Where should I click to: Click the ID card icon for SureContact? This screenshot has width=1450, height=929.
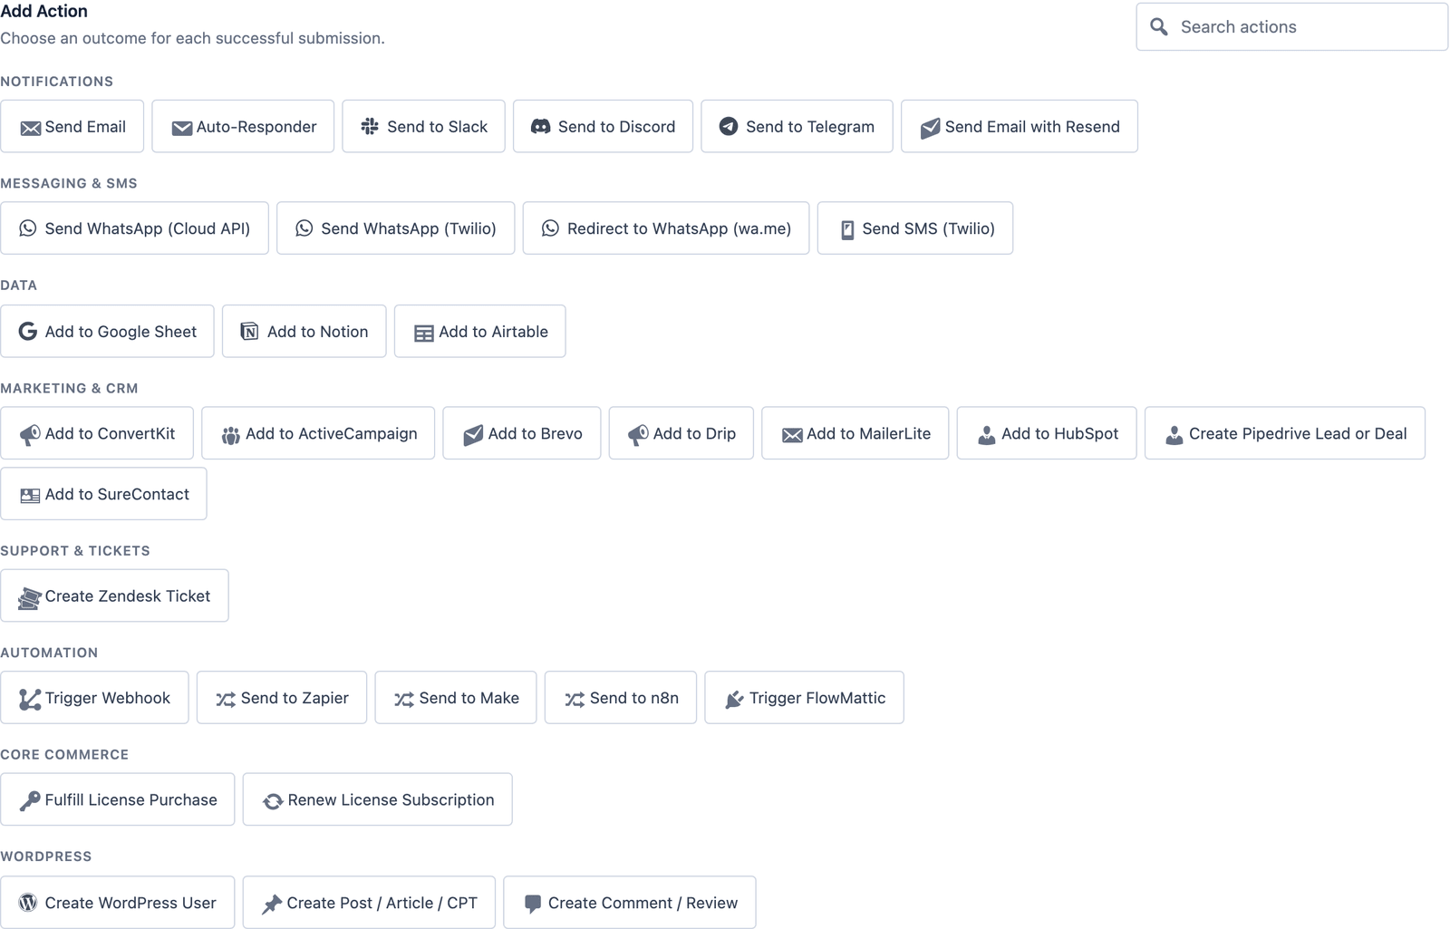(30, 495)
